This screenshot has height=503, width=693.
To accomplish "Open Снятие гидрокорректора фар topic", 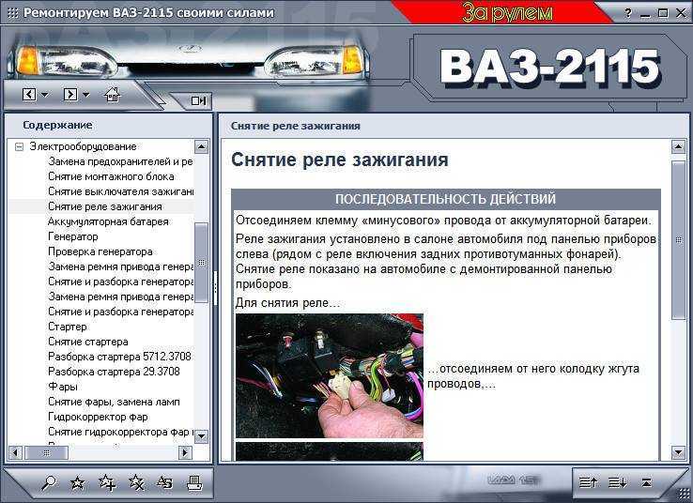I will coord(120,432).
